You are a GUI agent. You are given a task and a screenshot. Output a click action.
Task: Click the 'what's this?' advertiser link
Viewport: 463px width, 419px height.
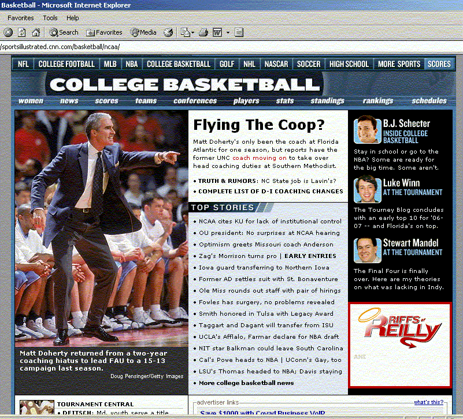click(x=428, y=402)
